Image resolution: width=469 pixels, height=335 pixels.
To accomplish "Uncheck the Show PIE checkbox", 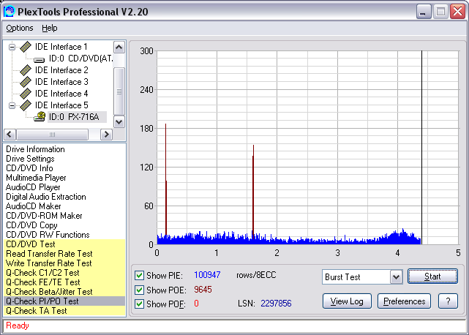I will 139,275.
